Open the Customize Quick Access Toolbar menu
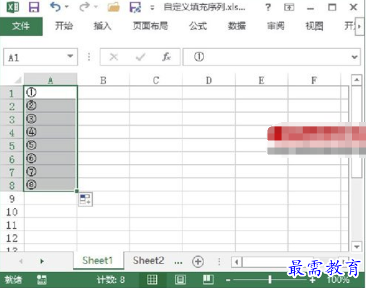The image size is (366, 288). (152, 8)
